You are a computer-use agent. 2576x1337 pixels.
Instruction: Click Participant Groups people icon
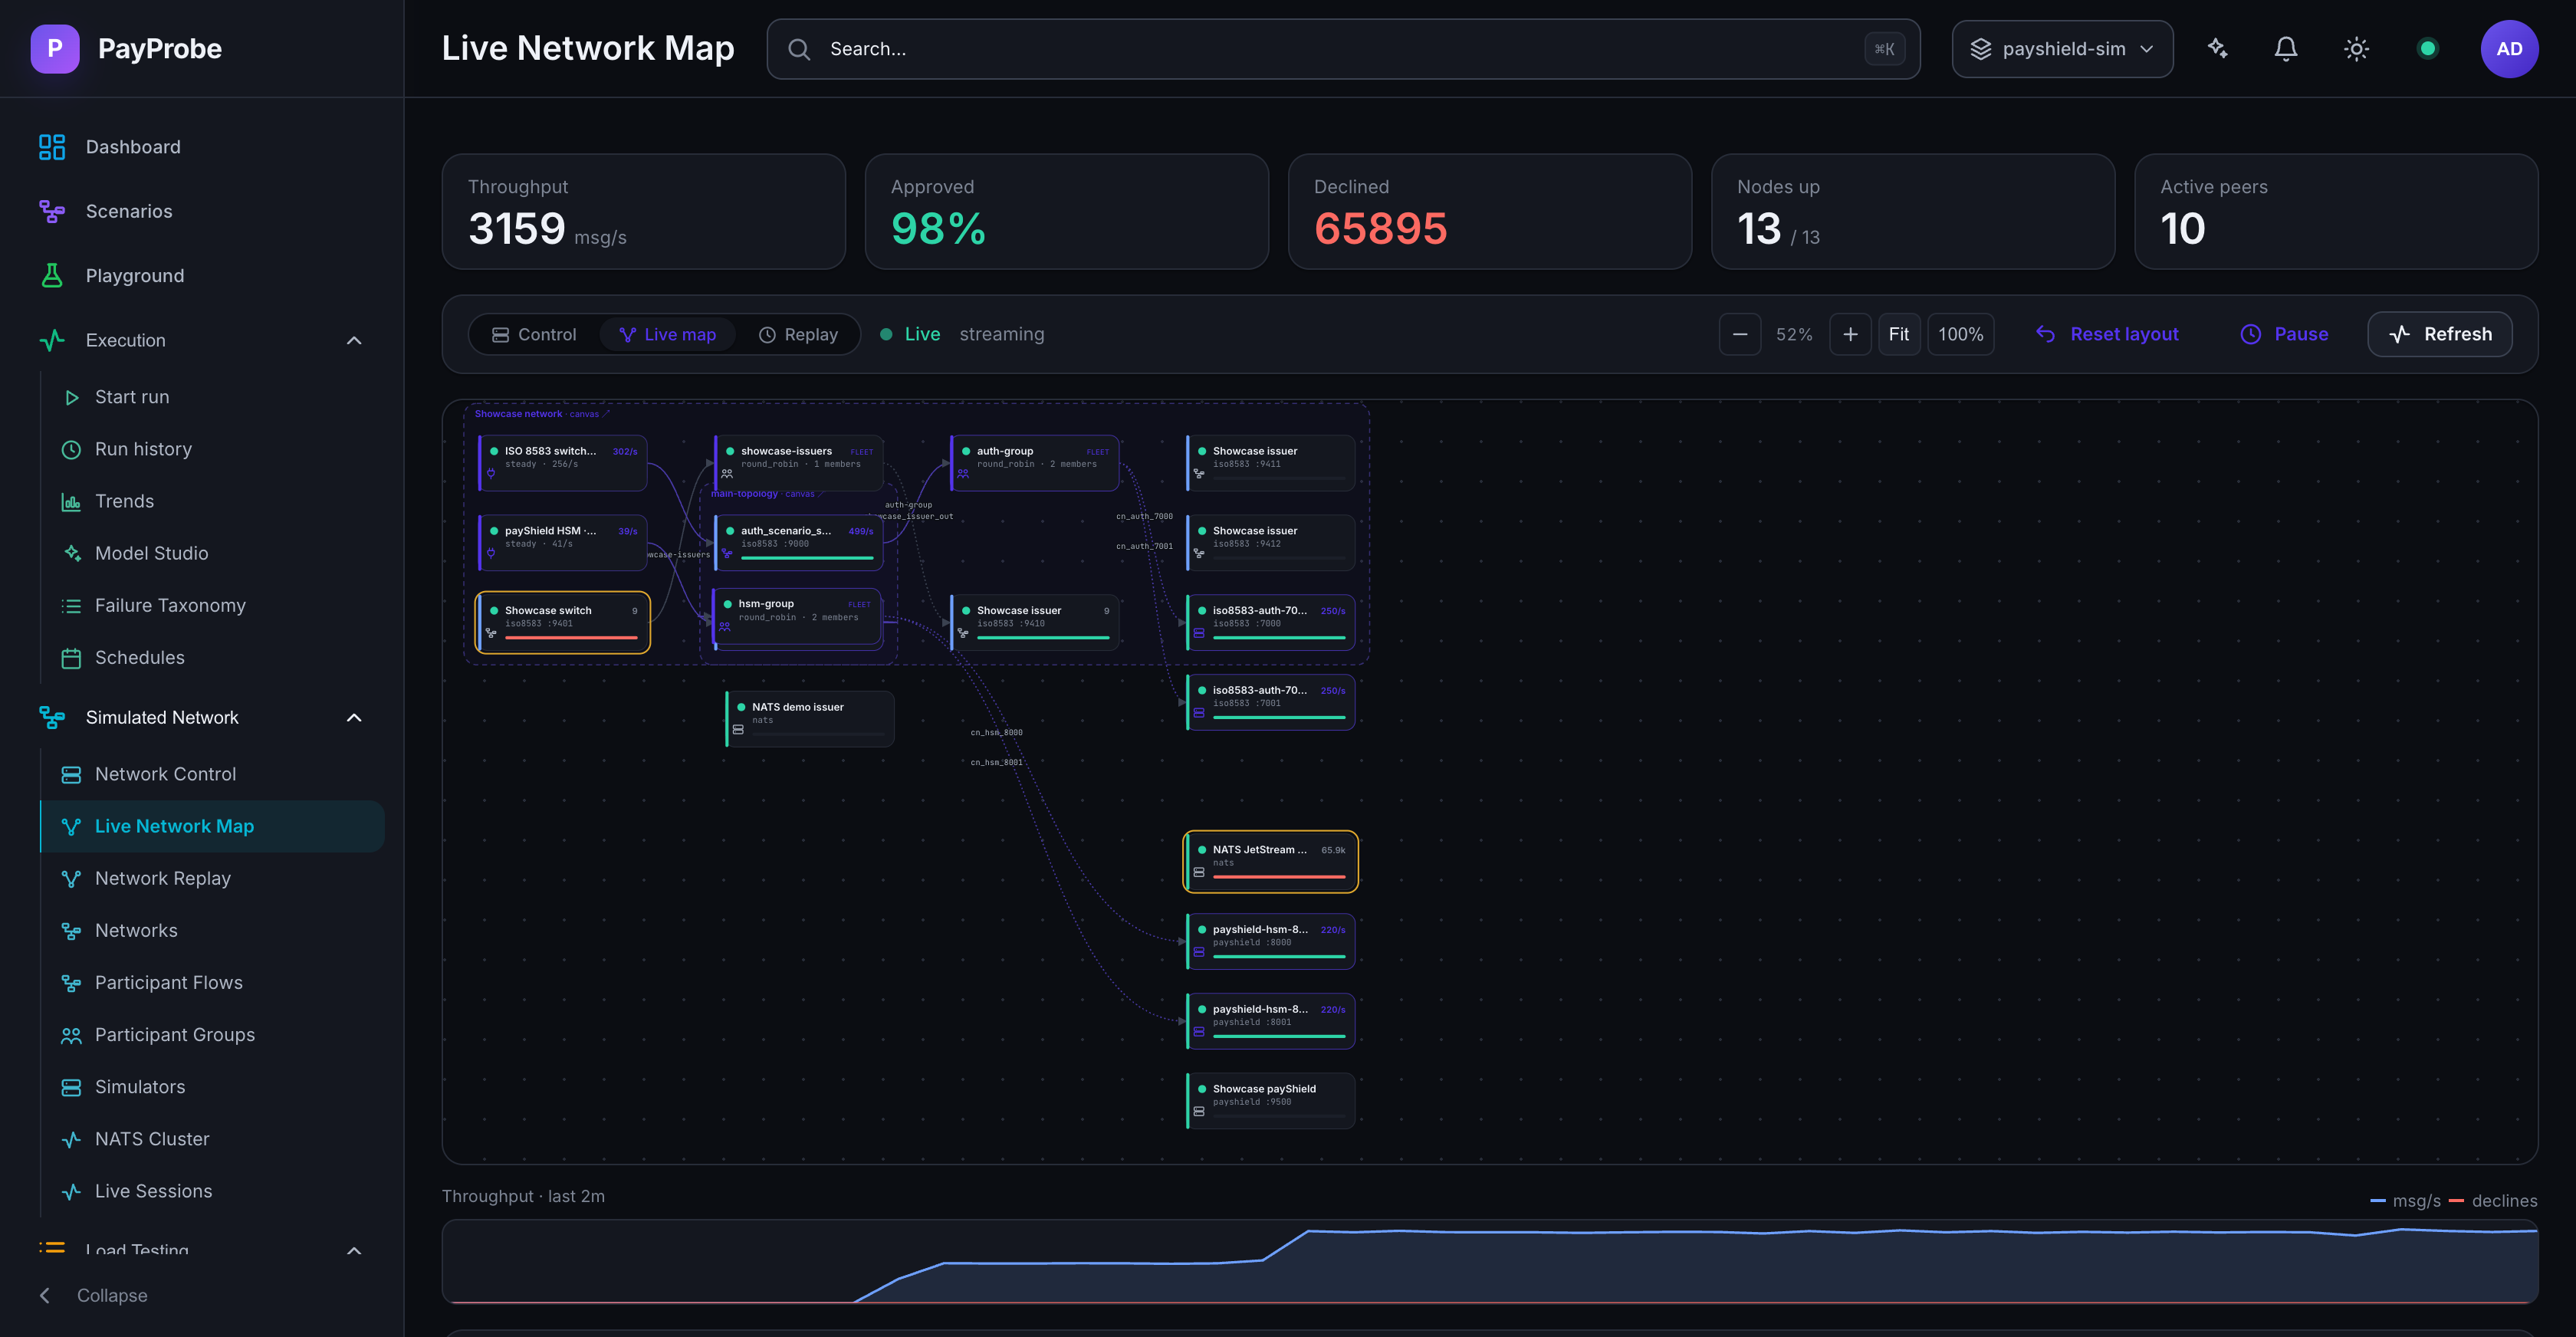tap(71, 1035)
